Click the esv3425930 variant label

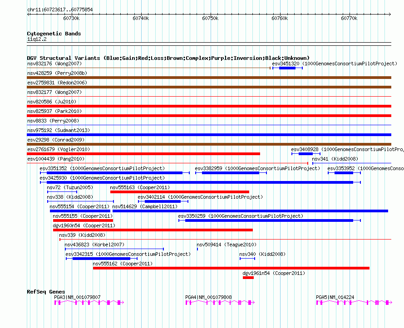coord(102,178)
